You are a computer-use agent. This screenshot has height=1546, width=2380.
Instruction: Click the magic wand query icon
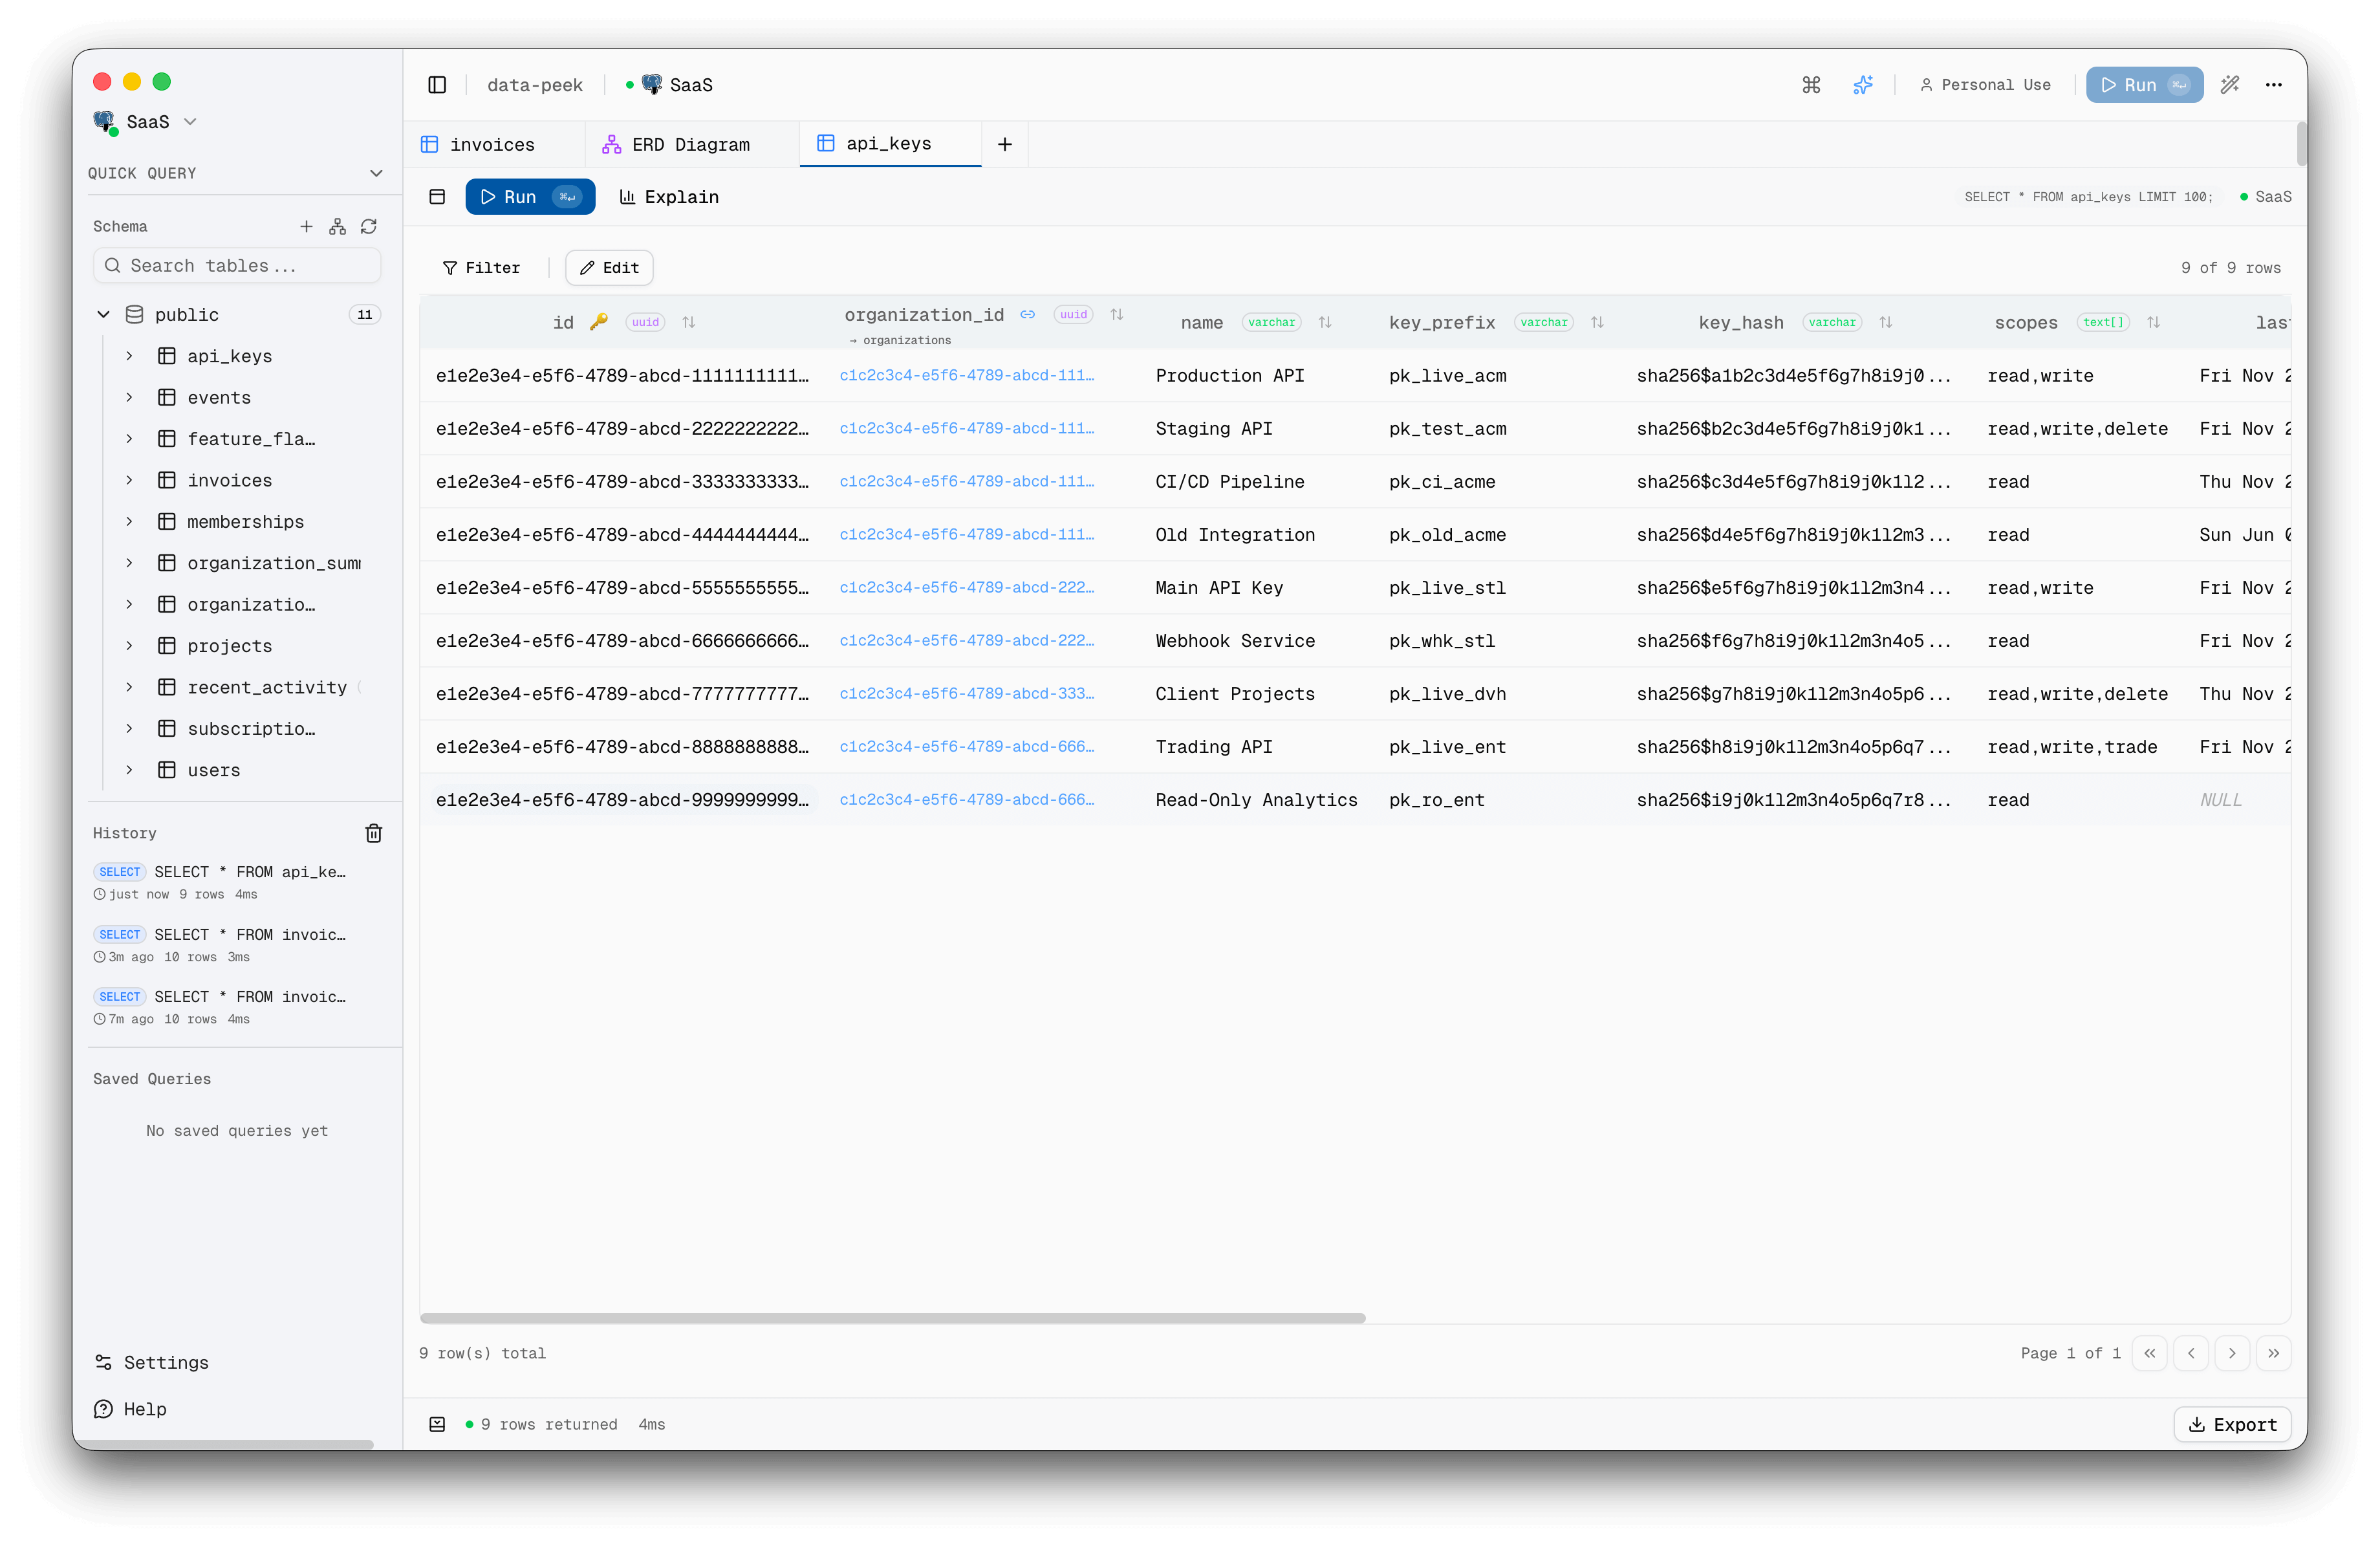pos(2230,85)
